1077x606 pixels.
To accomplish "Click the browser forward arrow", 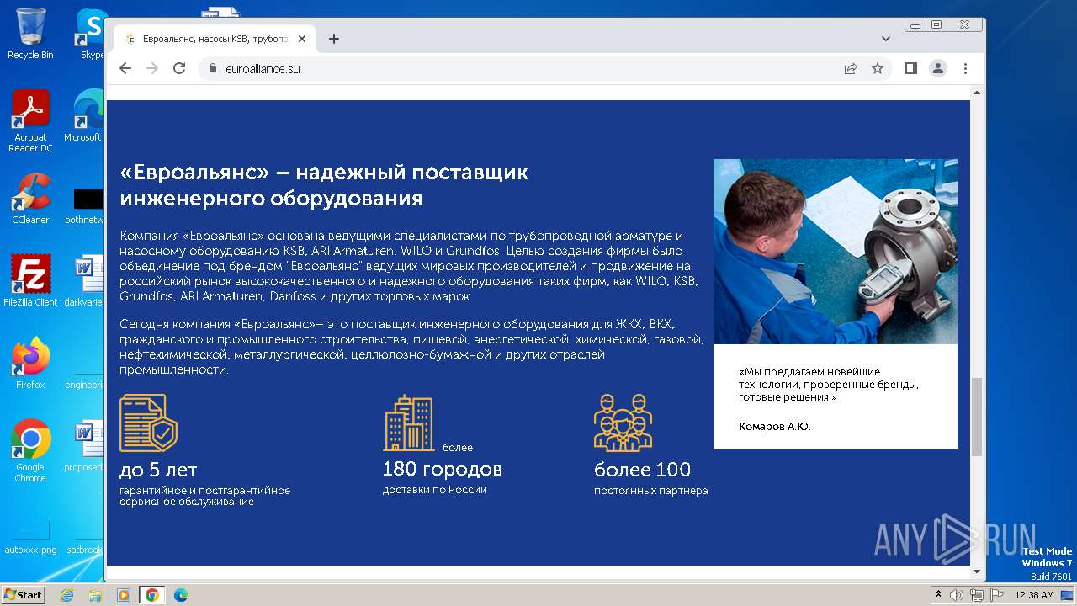I will (152, 68).
